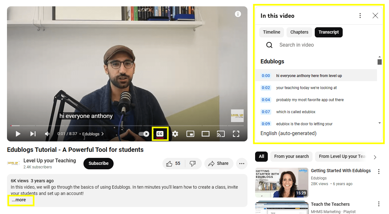Click the search magnifier in the video panel
The width and height of the screenshot is (389, 214).
(269, 45)
